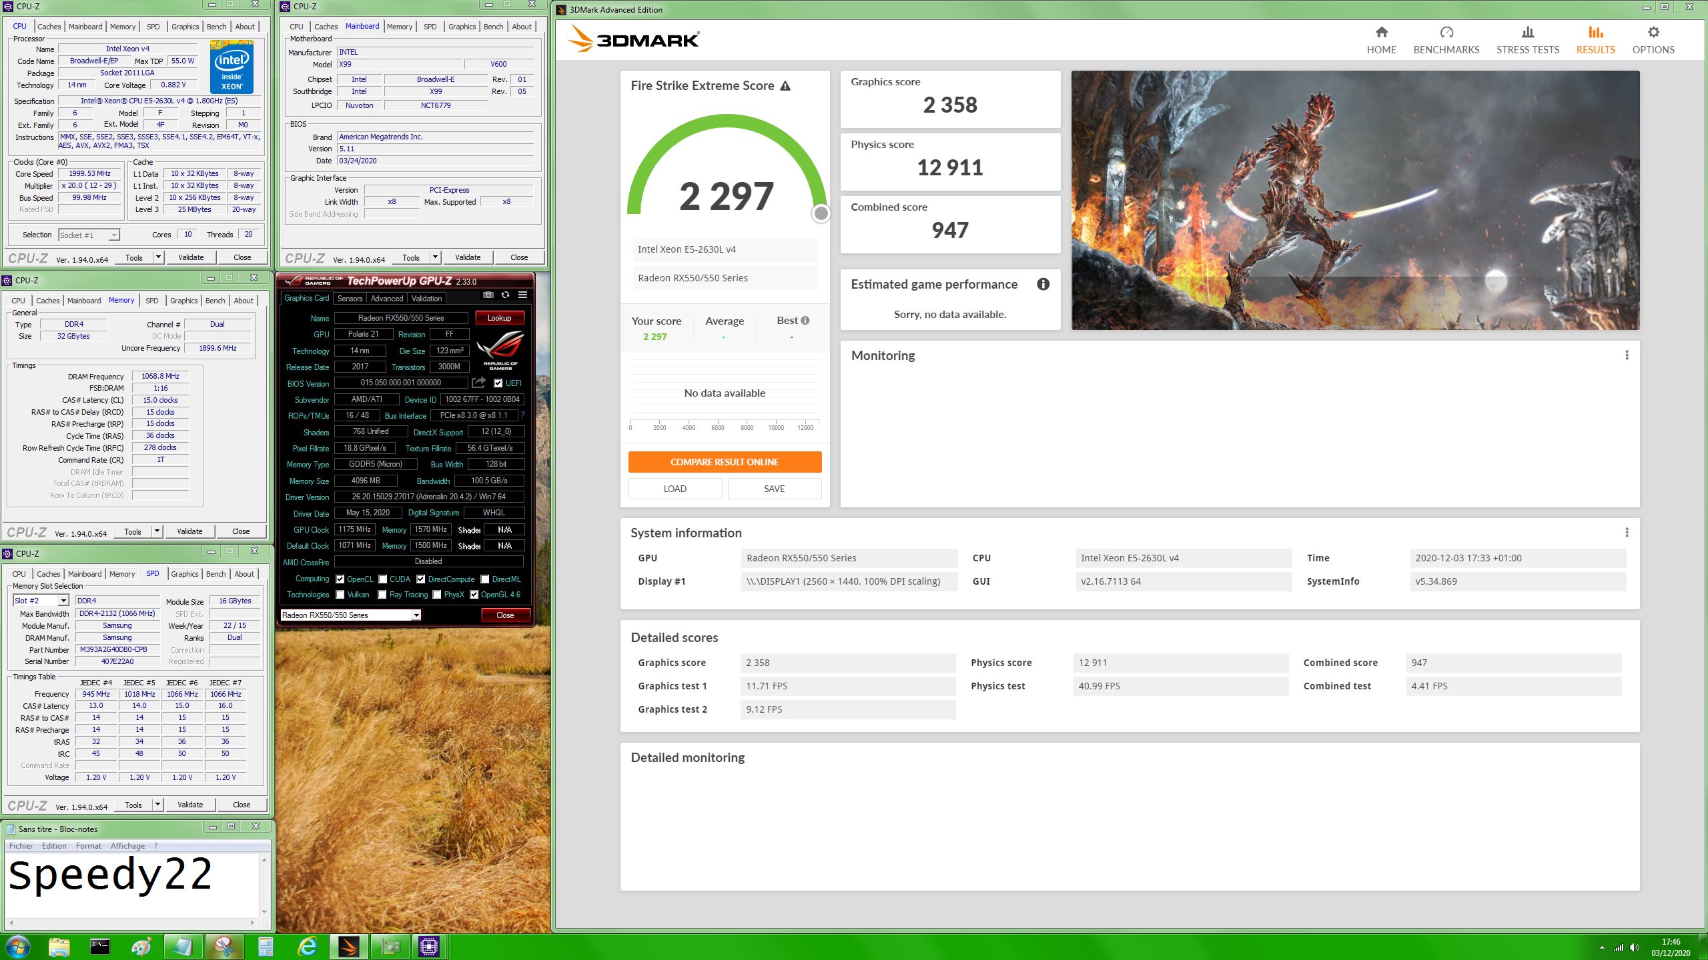Click the red Close button in GPU-Z
This screenshot has width=1708, height=960.
pos(505,615)
